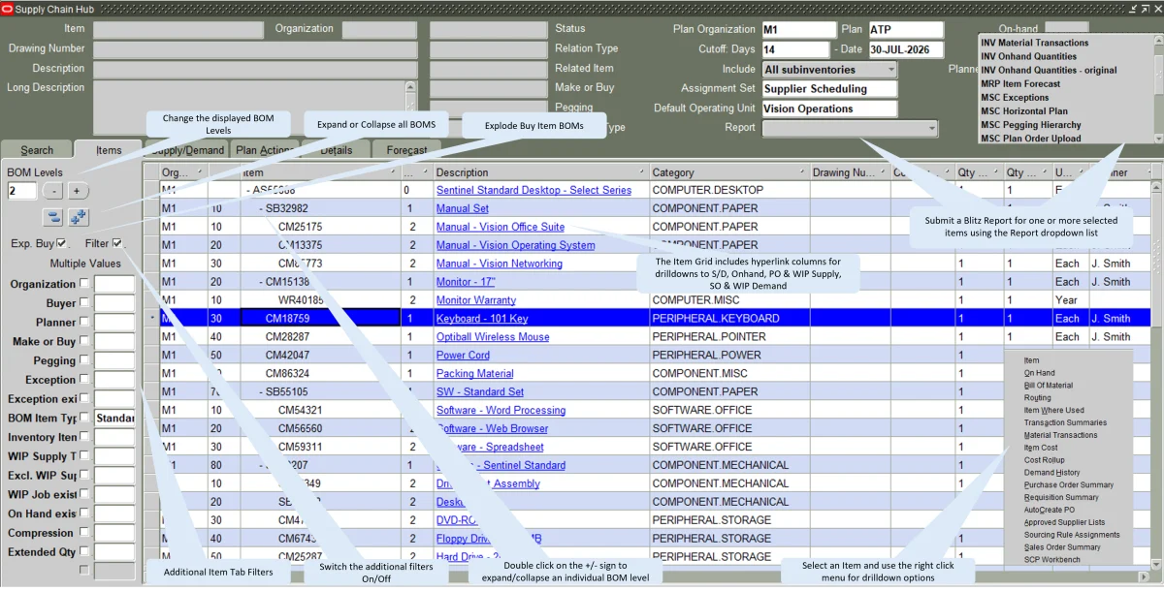
Task: Select Bill Of Material in context menu
Action: click(1049, 386)
